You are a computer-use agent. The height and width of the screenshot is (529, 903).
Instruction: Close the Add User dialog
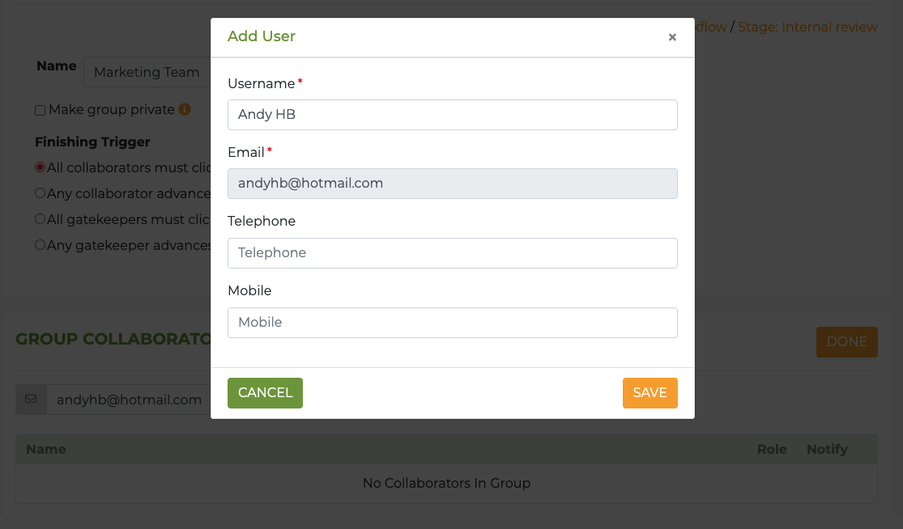672,37
